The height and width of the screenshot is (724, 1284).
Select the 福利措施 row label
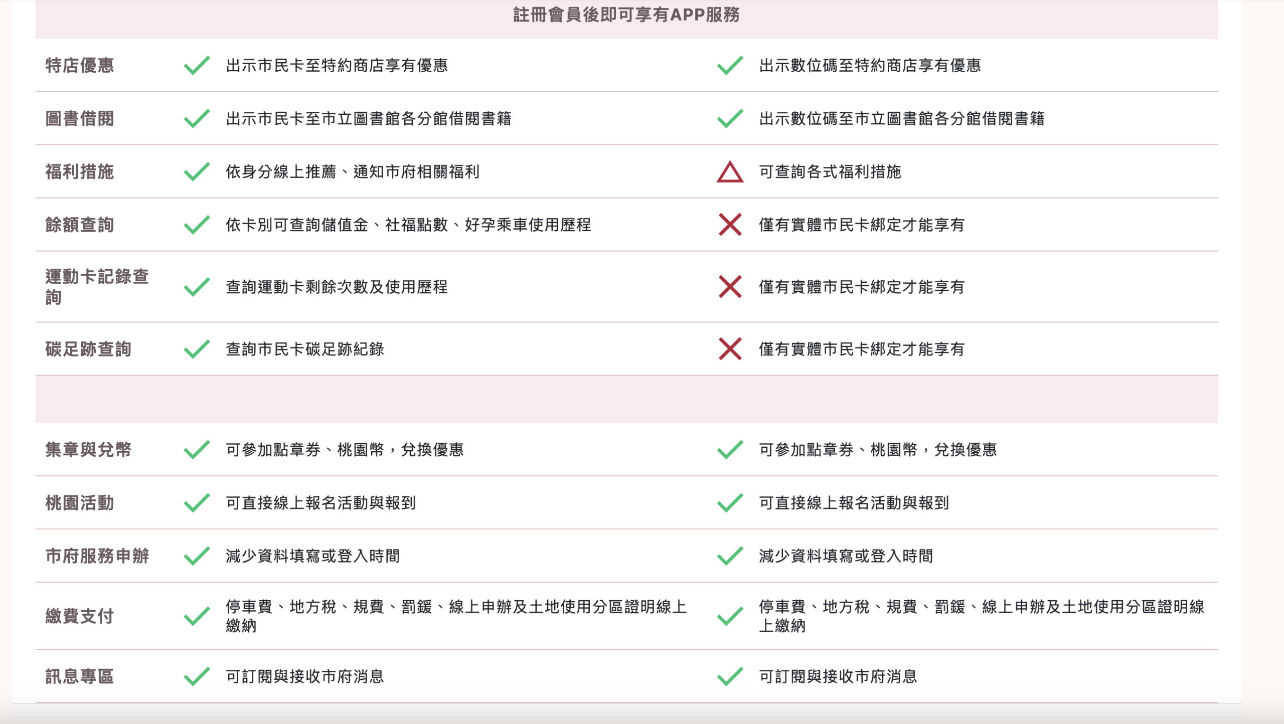point(80,172)
